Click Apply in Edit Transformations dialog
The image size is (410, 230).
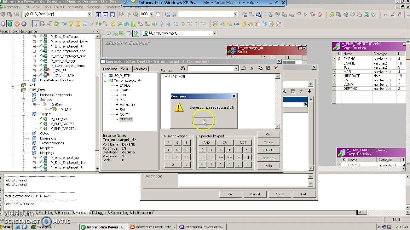tap(280, 194)
